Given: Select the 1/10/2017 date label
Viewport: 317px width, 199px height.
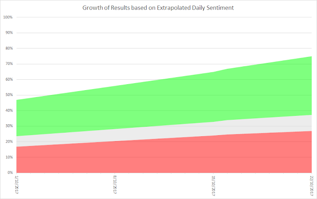Looking at the screenshot, I should click(17, 185).
